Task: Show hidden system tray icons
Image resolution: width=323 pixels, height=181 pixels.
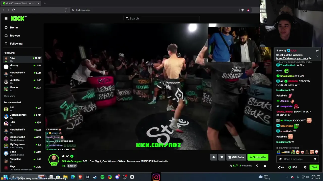Action: pyautogui.click(x=287, y=177)
